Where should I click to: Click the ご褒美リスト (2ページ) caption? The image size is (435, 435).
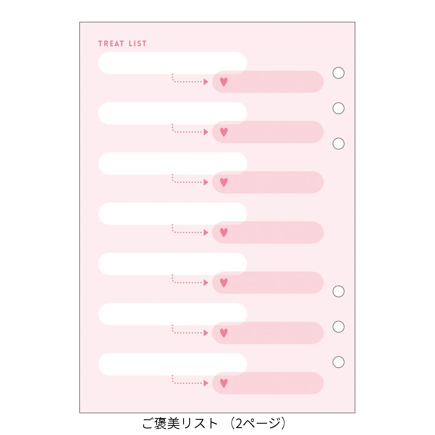(214, 423)
